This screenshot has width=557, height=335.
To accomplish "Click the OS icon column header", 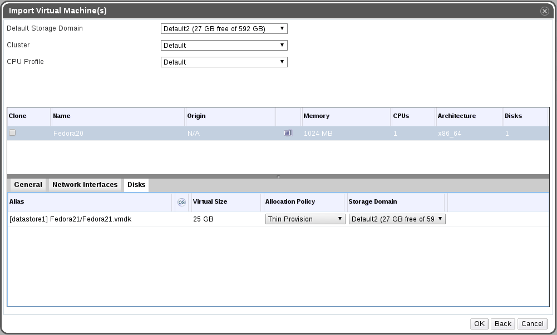I will pos(181,202).
